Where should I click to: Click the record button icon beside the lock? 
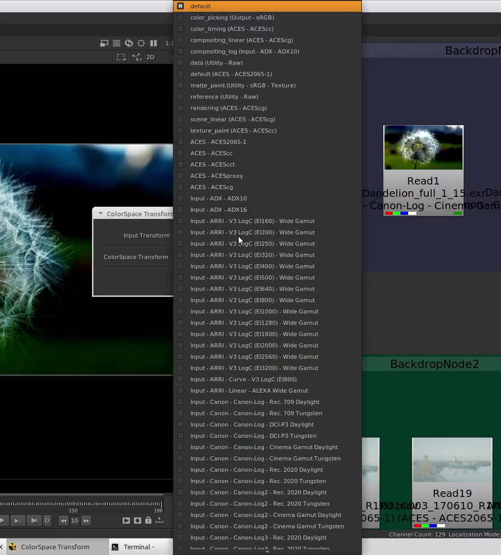tap(137, 521)
